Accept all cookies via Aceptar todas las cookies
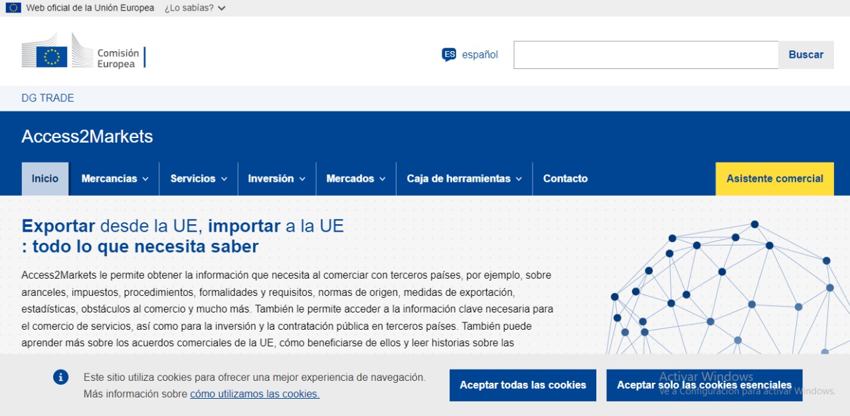Image resolution: width=850 pixels, height=416 pixels. (x=523, y=385)
